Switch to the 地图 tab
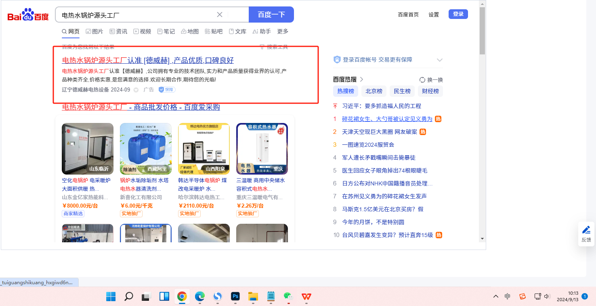This screenshot has height=306, width=596. [x=190, y=31]
